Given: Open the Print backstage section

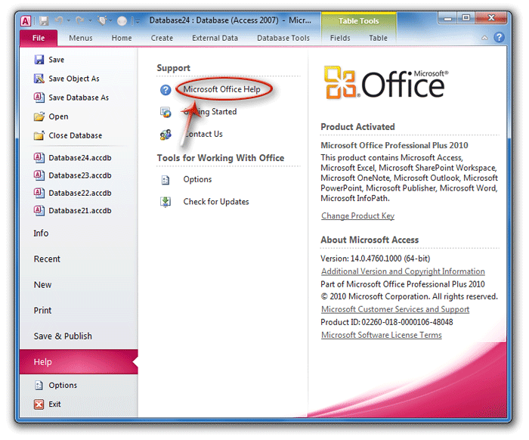Looking at the screenshot, I should [x=42, y=310].
